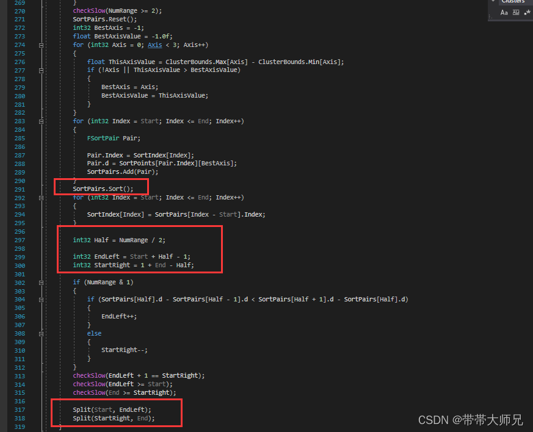Click 'float BestAxisValue = -1.0f;' line
Screen dimensions: 533x432
click(x=123, y=37)
